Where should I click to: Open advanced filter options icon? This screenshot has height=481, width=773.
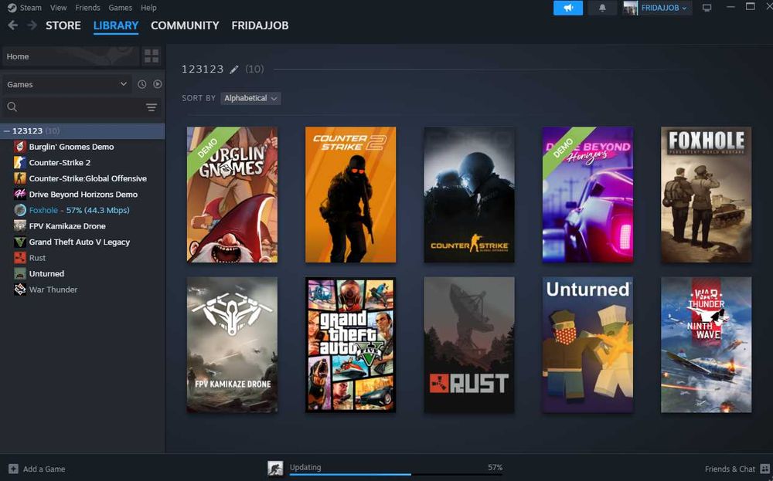click(x=152, y=107)
